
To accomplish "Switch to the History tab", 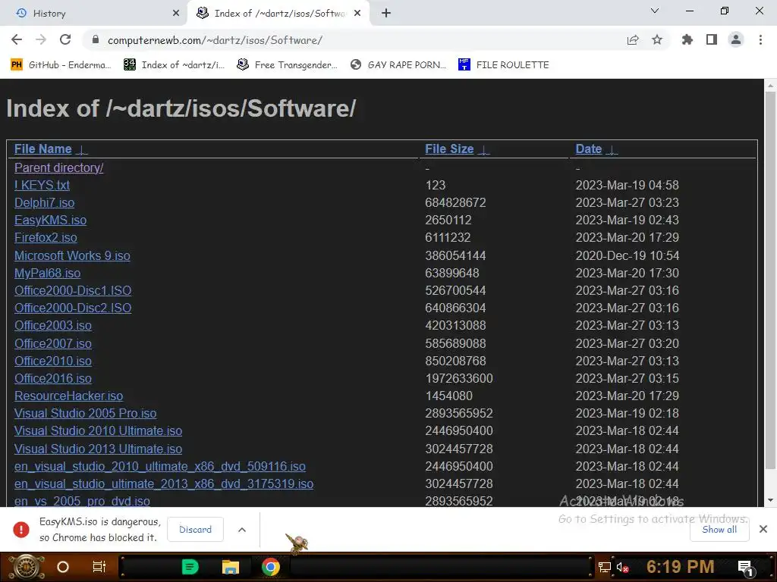I will point(93,14).
